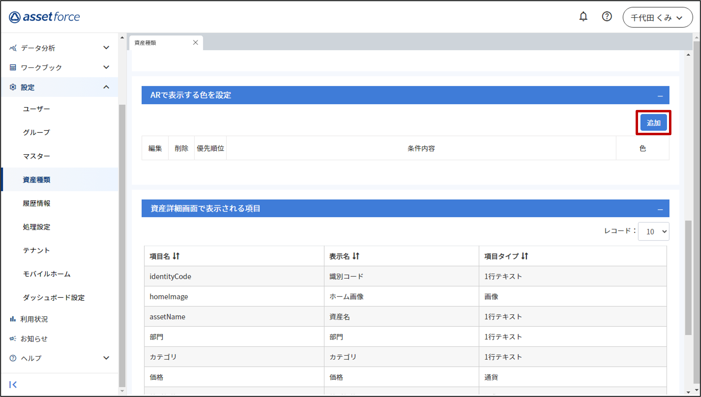Sort table by 項目タイプ column arrows
This screenshot has height=397, width=701.
[x=525, y=256]
